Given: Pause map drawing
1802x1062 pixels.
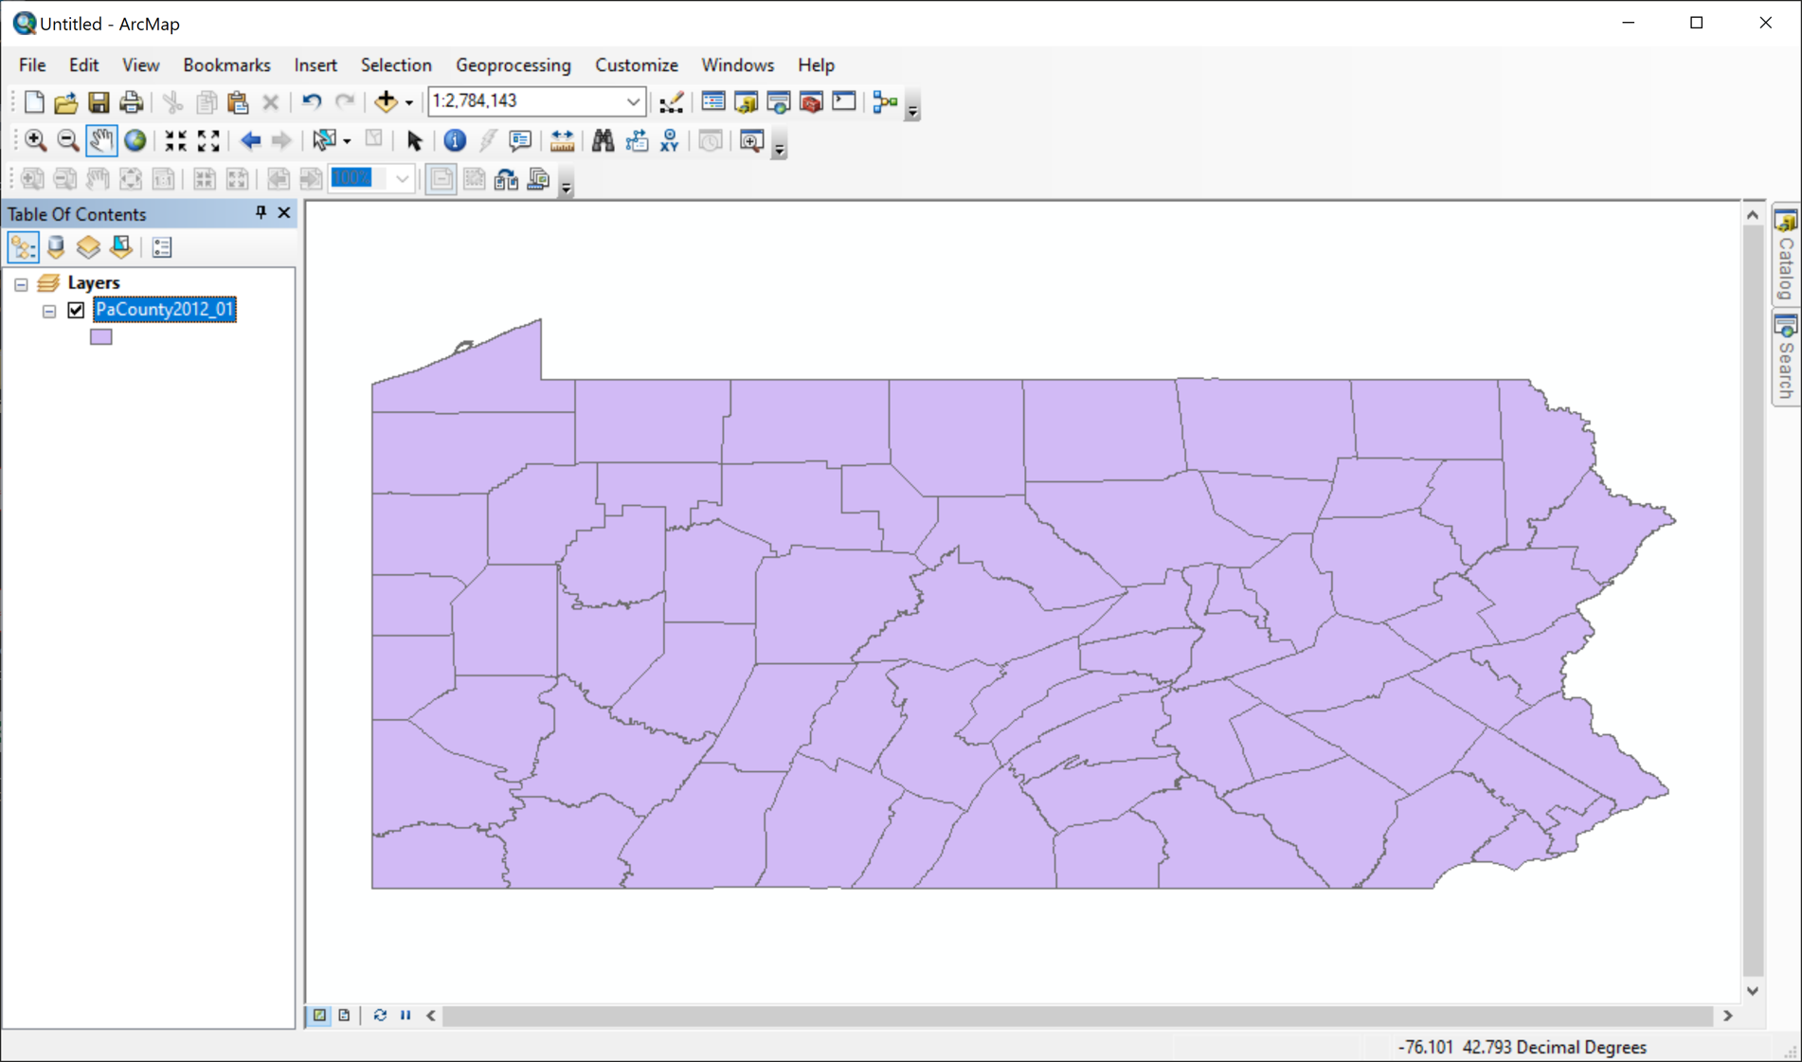Looking at the screenshot, I should 405,1015.
